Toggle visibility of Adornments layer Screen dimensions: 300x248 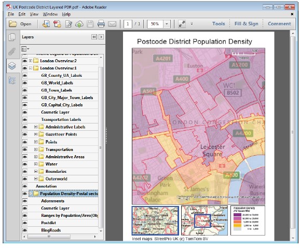pyautogui.click(x=25, y=201)
